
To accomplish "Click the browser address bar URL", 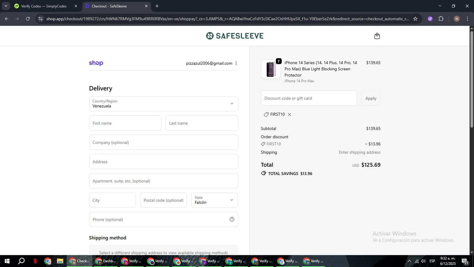I will 228,19.
